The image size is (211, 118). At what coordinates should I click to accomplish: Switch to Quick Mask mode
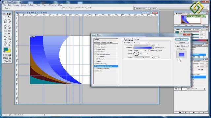click(9, 55)
